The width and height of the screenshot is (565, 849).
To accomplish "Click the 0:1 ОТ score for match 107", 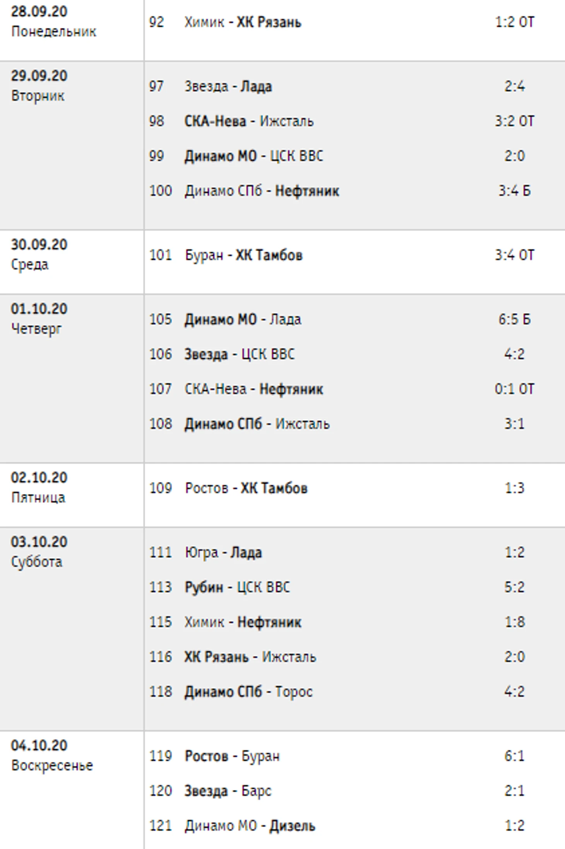I will click(514, 389).
